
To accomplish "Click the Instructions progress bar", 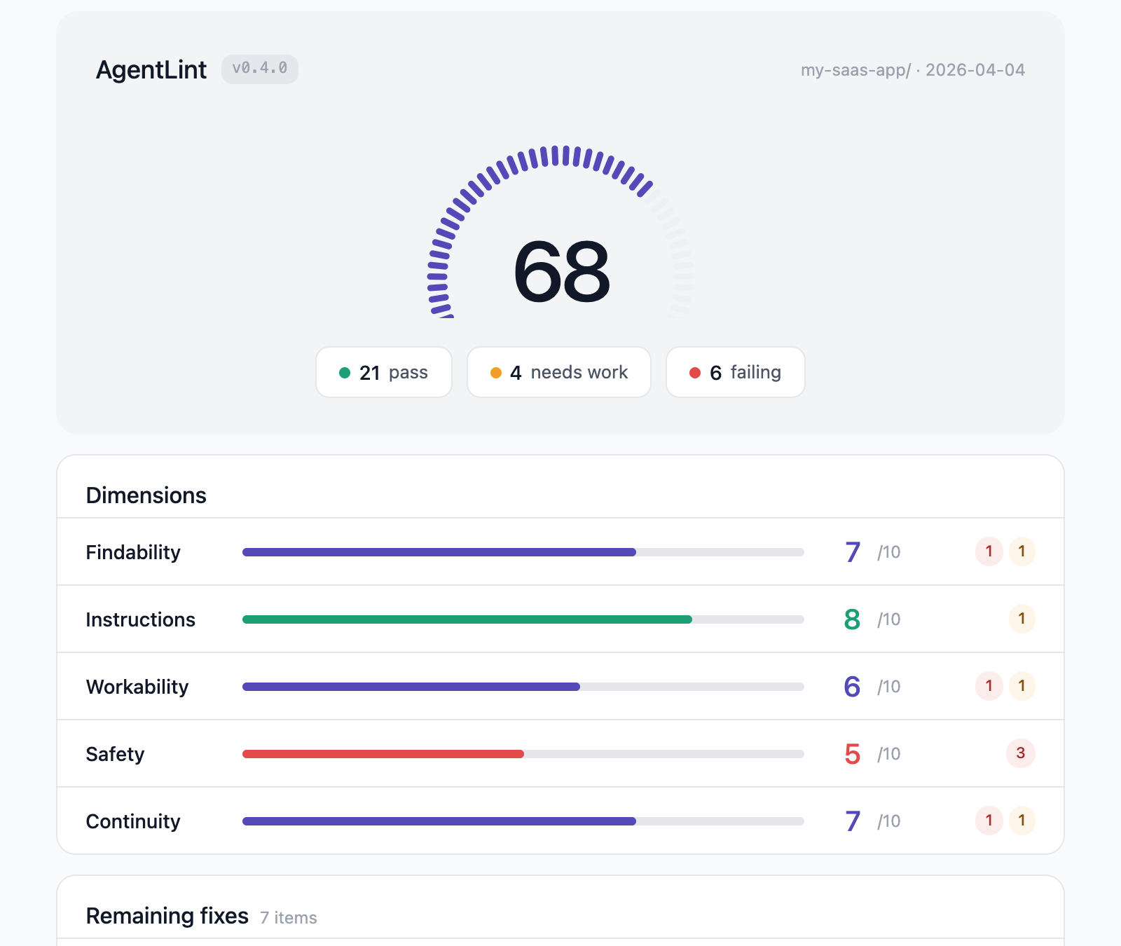I will pos(523,619).
